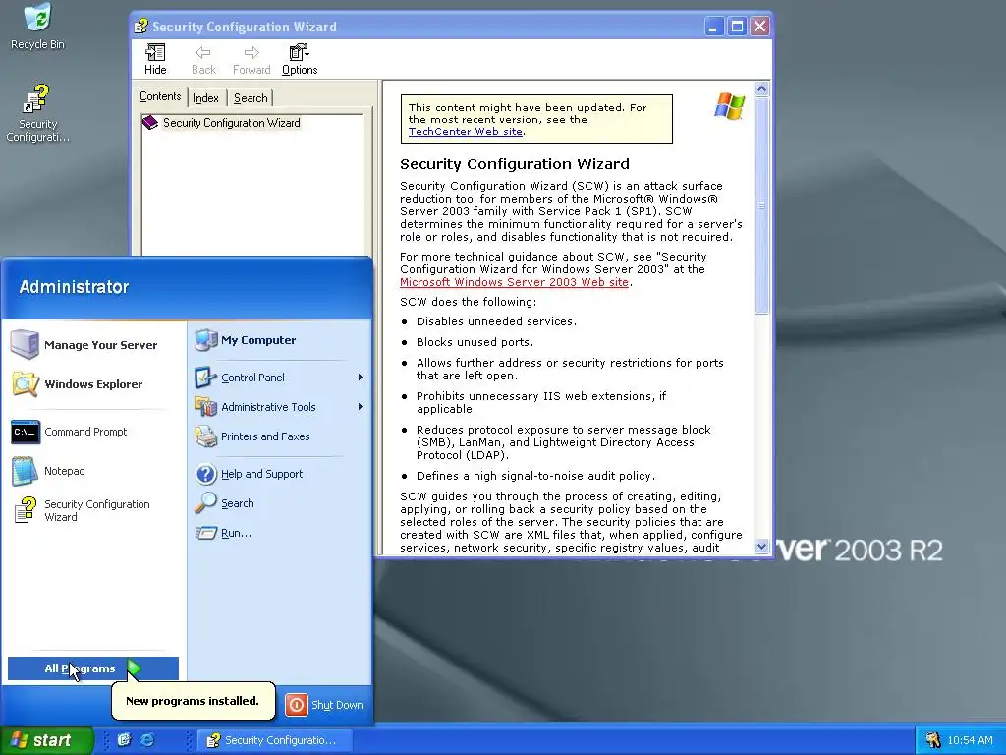The height and width of the screenshot is (755, 1006).
Task: Expand All Programs green arrow
Action: pos(134,668)
